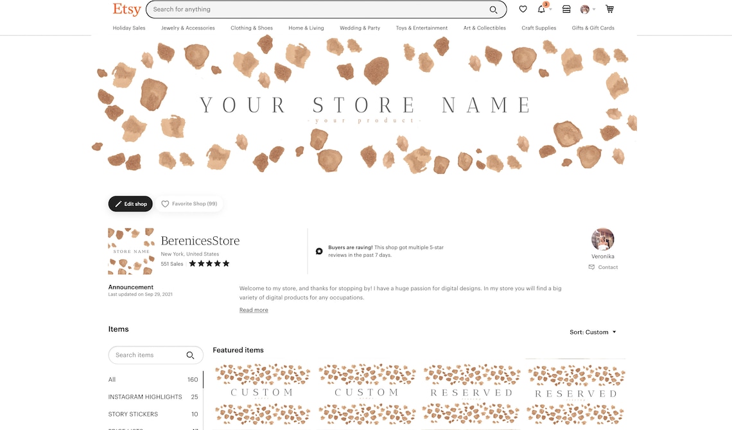The image size is (732, 430).
Task: Open the Sort: Custom dropdown
Action: pyautogui.click(x=592, y=332)
